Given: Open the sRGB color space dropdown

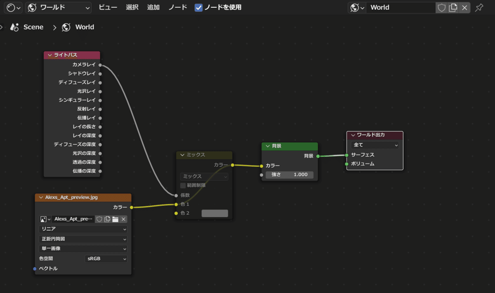Looking at the screenshot, I should pyautogui.click(x=106, y=259).
